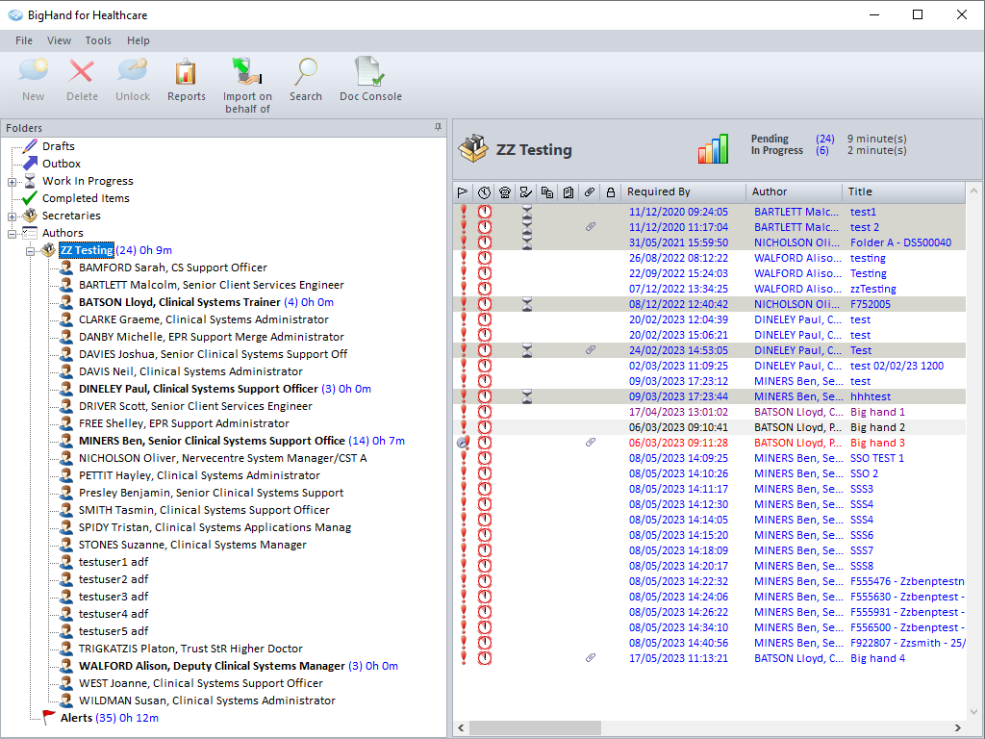
Task: Open the Help menu
Action: click(x=139, y=40)
